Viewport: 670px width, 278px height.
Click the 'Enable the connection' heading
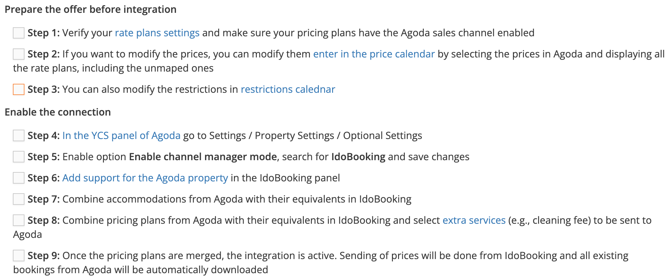[x=58, y=112]
